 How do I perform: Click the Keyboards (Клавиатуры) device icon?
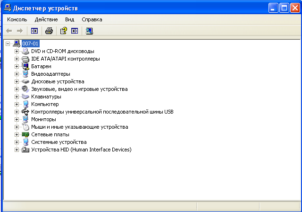click(25, 97)
